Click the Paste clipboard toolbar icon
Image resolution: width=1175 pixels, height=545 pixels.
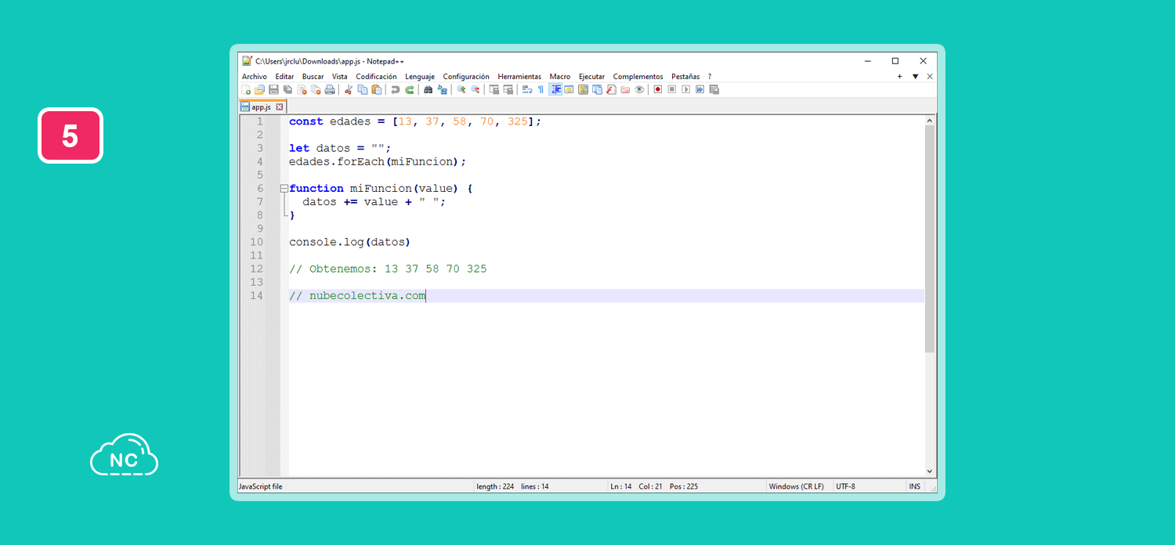[377, 89]
